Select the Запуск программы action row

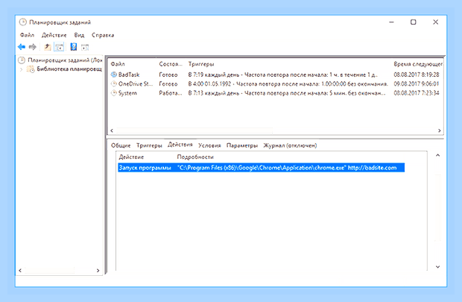click(x=261, y=168)
